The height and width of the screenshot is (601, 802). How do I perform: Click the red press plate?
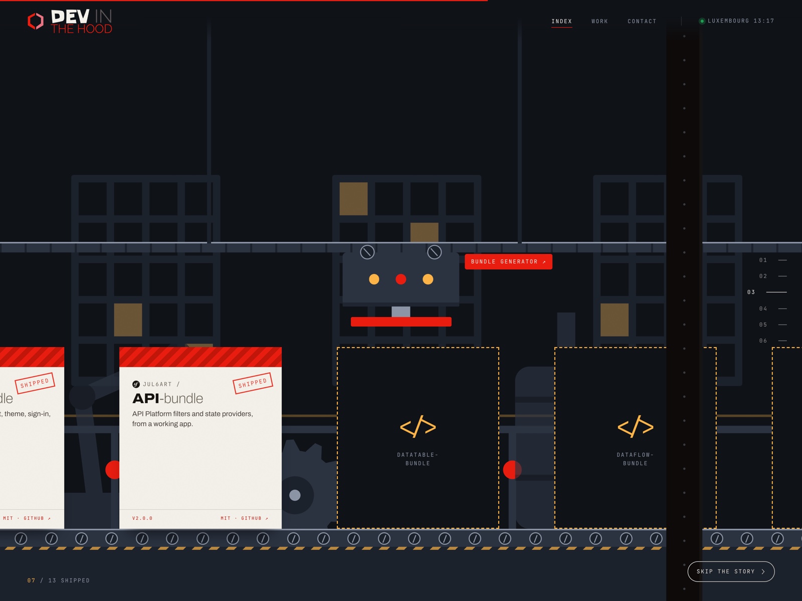tap(401, 322)
